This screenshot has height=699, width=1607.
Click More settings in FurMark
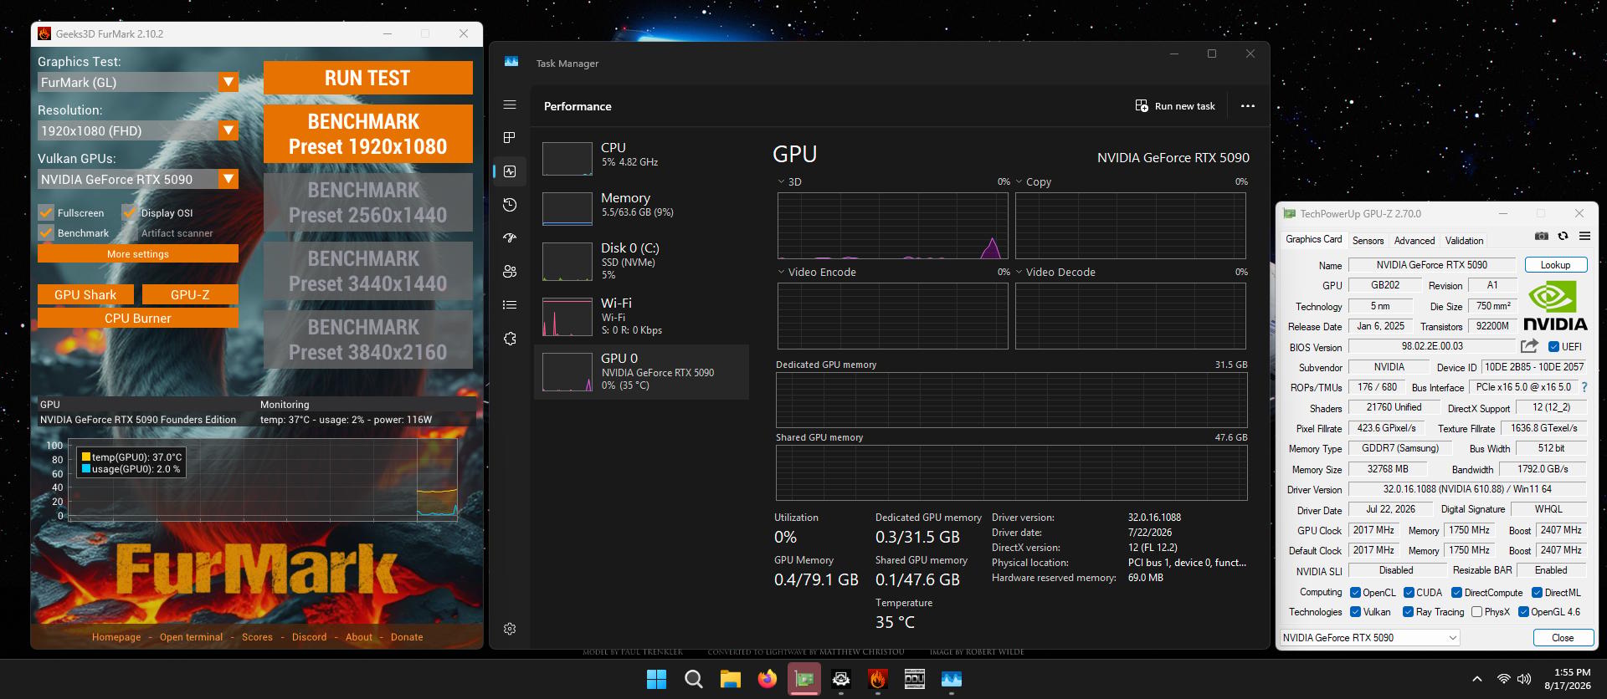coord(138,253)
